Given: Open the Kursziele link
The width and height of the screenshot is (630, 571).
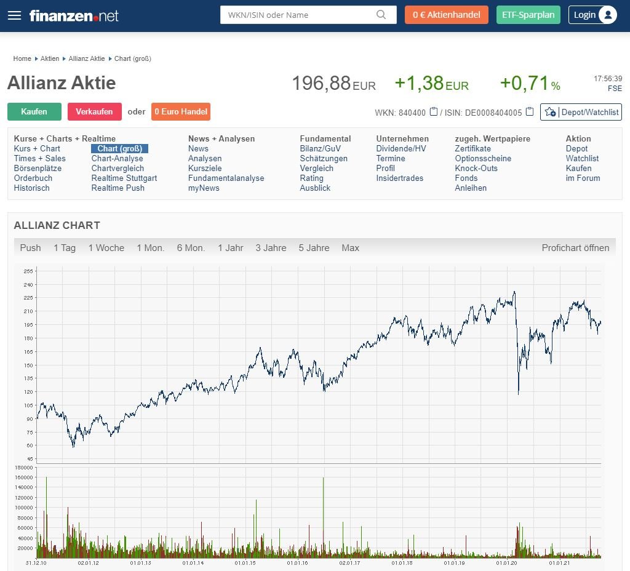Looking at the screenshot, I should [205, 169].
